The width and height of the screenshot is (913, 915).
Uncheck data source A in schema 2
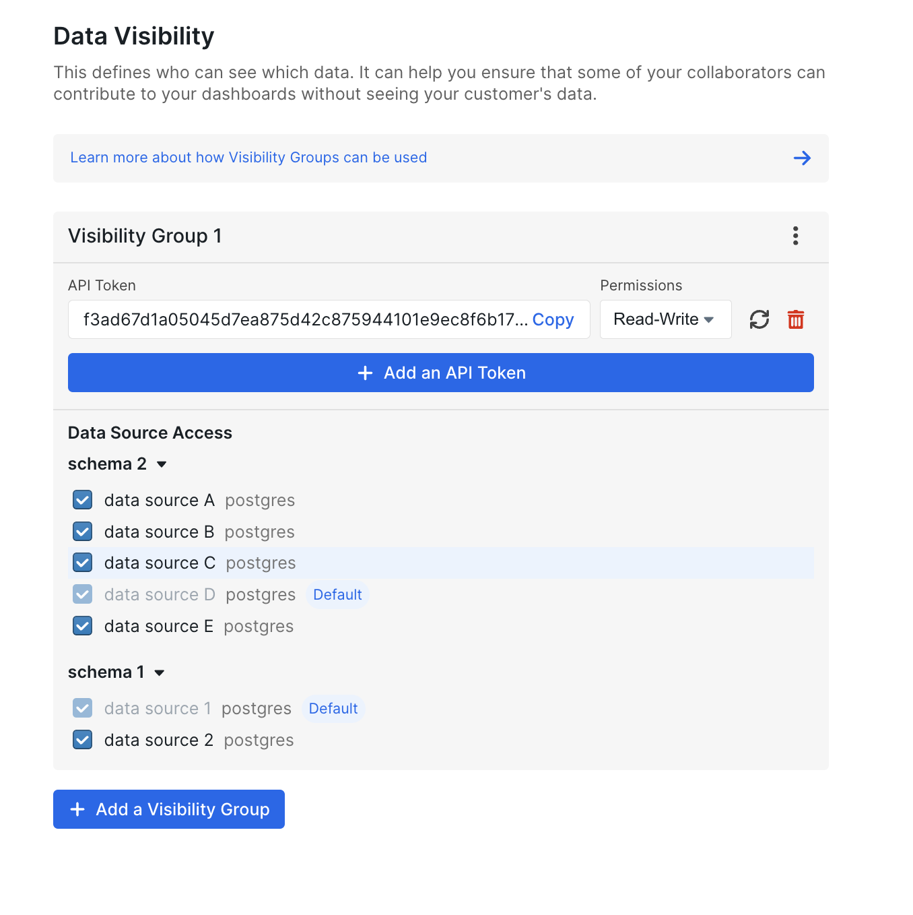[x=82, y=499]
